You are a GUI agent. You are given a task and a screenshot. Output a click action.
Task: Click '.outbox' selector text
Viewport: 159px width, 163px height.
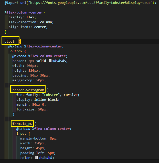click(16, 51)
